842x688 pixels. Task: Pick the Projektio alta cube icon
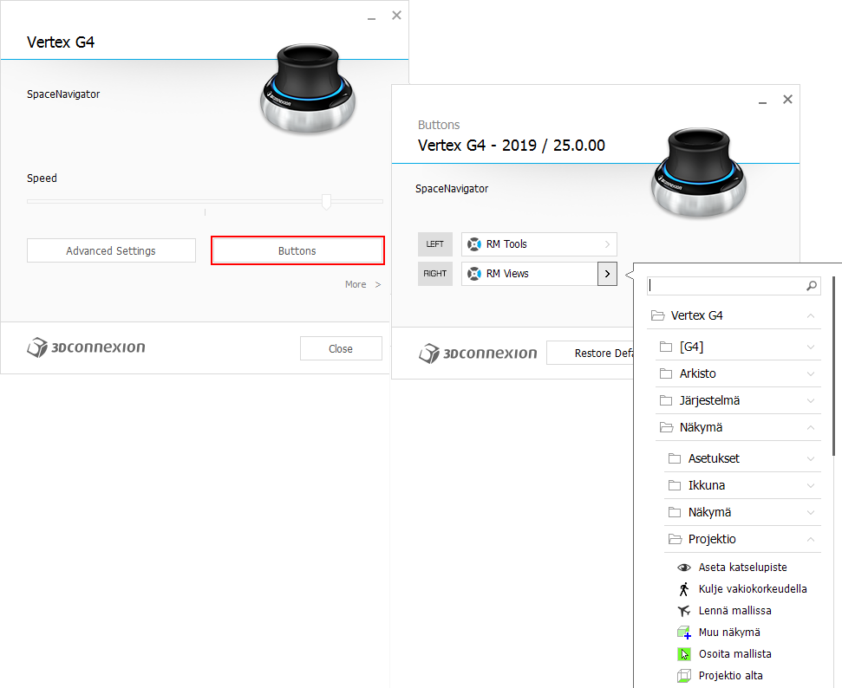[683, 676]
